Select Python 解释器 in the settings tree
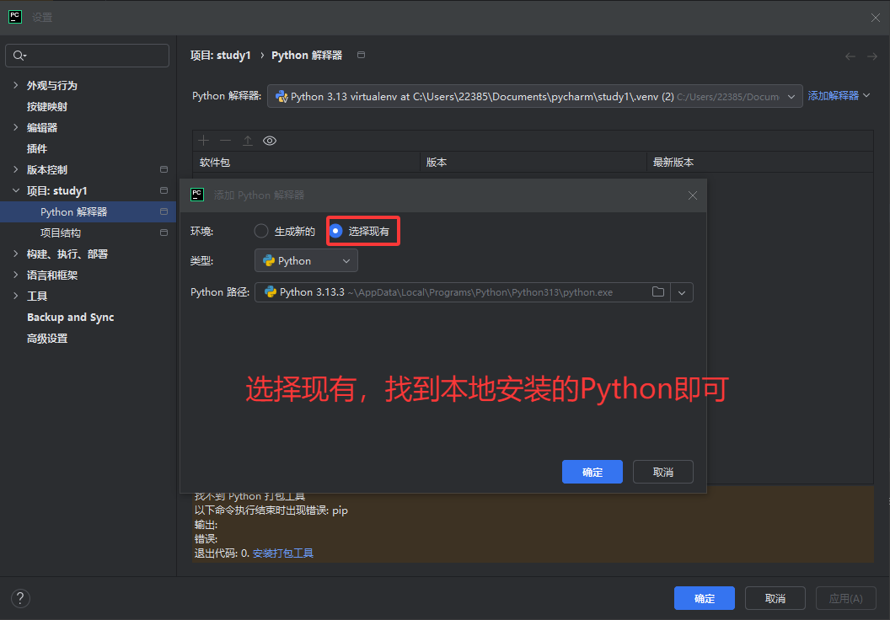Viewport: 890px width, 620px height. 88,211
